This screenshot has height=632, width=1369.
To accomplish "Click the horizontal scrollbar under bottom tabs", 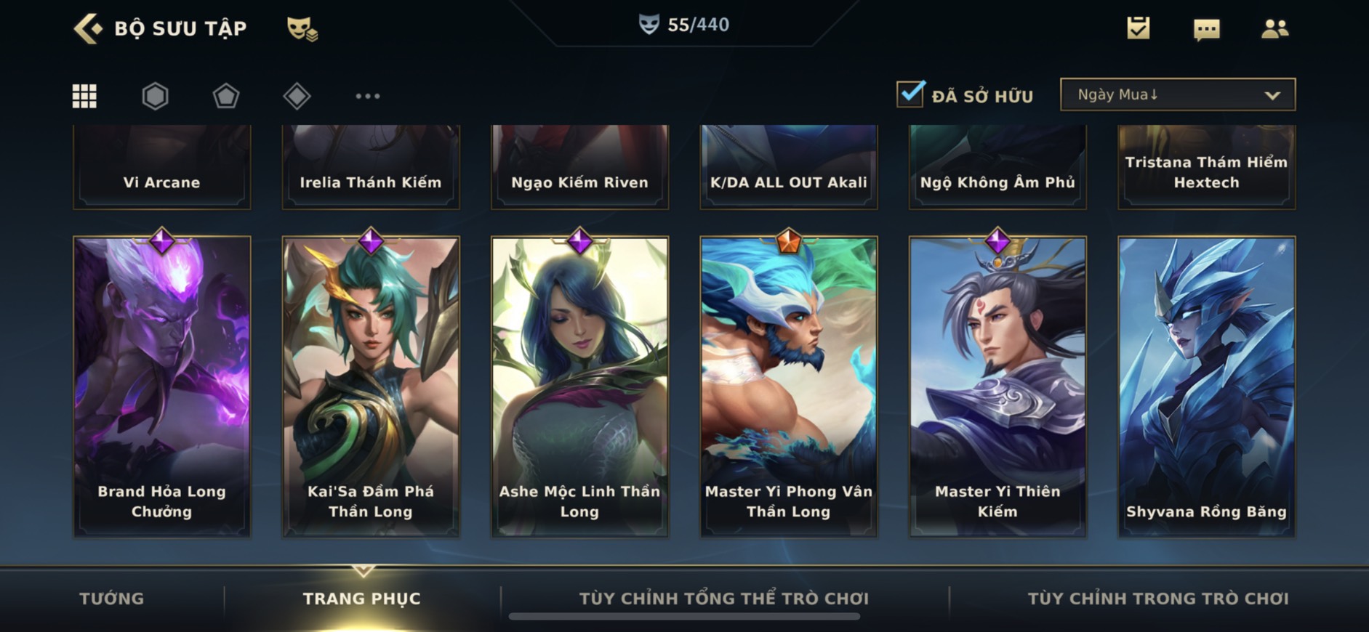I will [x=684, y=617].
